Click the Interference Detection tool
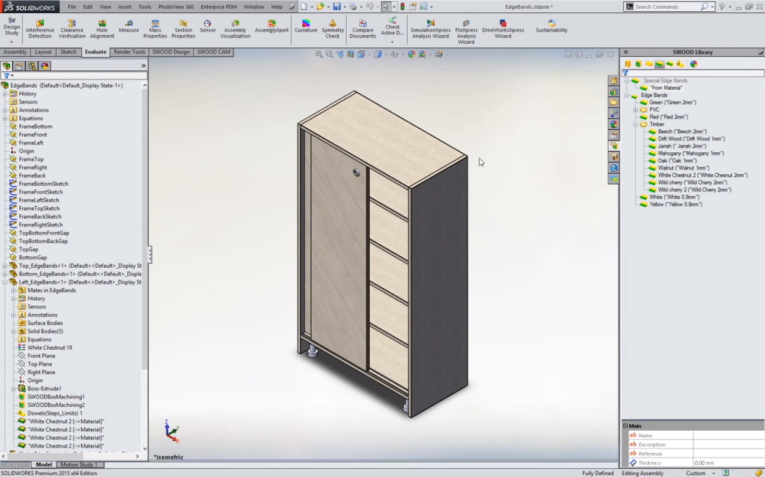This screenshot has width=765, height=477. (x=40, y=28)
